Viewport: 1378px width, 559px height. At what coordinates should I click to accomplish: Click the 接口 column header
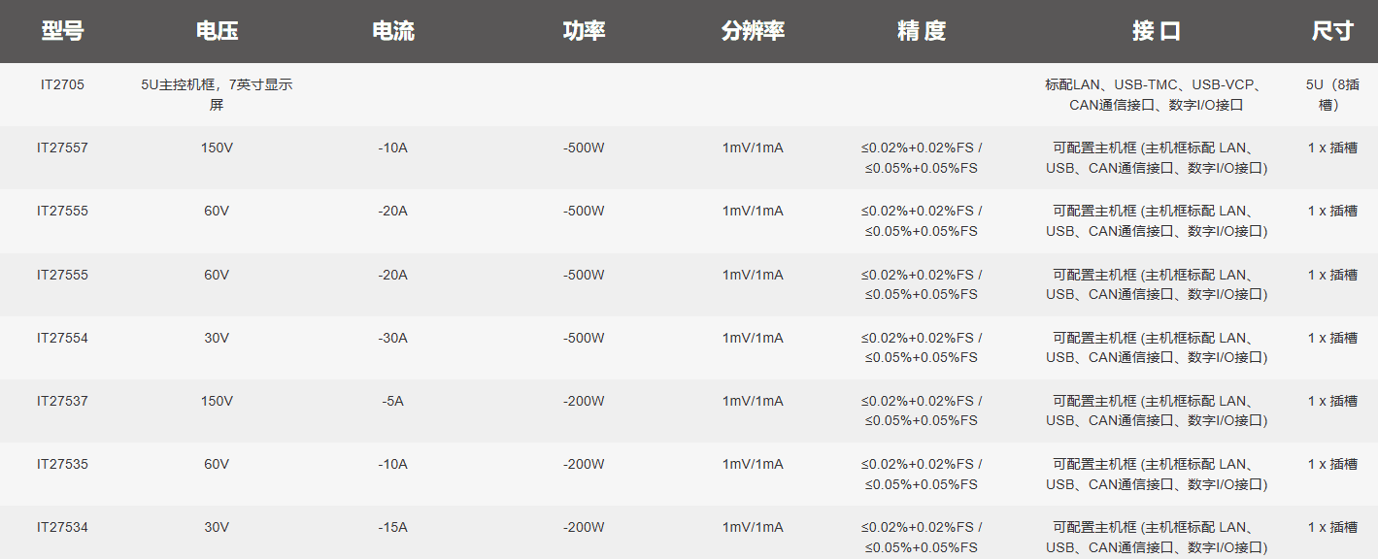tap(1156, 31)
